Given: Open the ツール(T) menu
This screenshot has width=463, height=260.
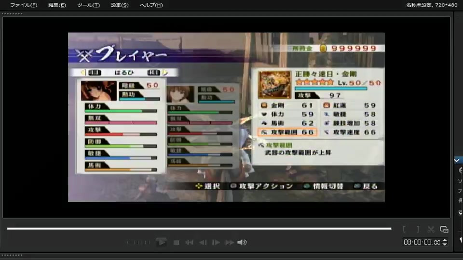Looking at the screenshot, I should click(x=88, y=5).
